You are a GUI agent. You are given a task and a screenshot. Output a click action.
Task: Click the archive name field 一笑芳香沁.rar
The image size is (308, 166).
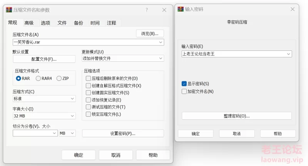[89, 42]
